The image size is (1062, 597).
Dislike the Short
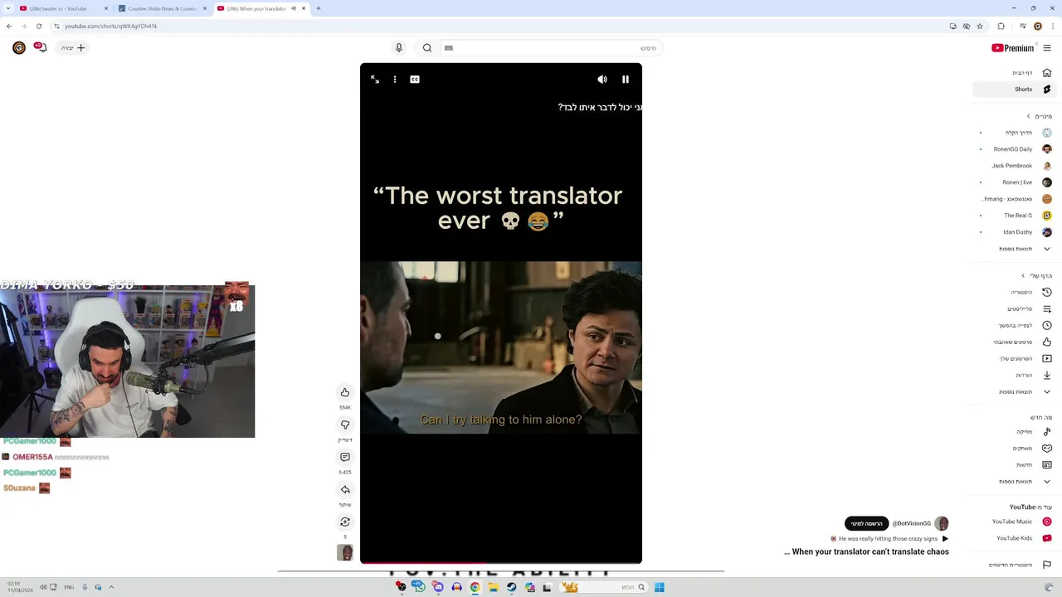pos(345,425)
